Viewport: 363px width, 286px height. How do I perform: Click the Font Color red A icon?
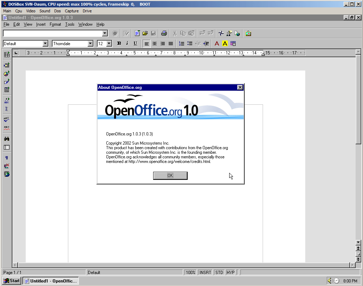point(217,44)
